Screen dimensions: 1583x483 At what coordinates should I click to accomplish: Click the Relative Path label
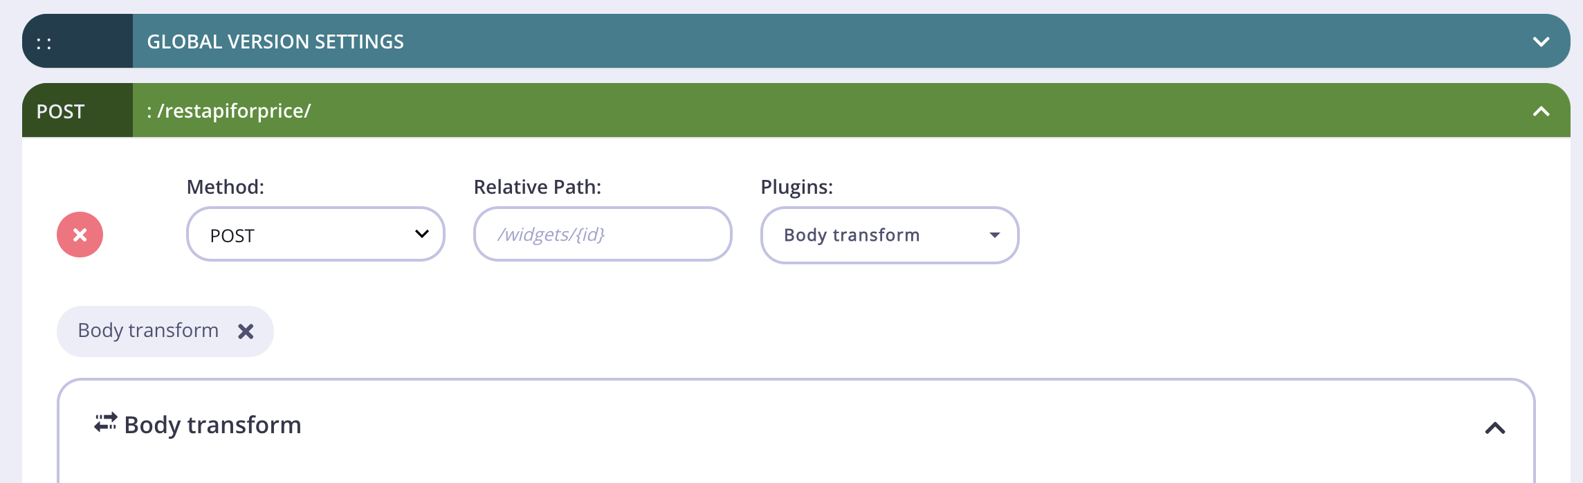pos(538,187)
